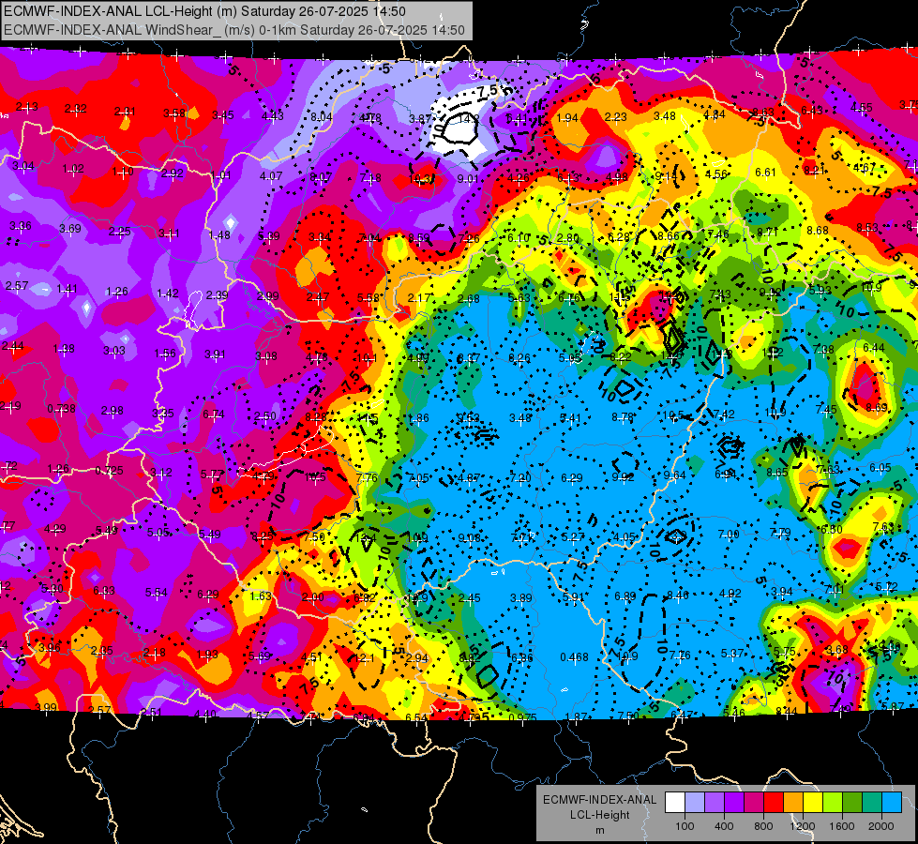Click the legend tick value "400"
The width and height of the screenshot is (918, 844).
[x=724, y=826]
